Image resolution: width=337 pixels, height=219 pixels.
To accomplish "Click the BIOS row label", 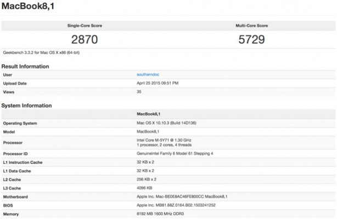I will click(8, 205).
